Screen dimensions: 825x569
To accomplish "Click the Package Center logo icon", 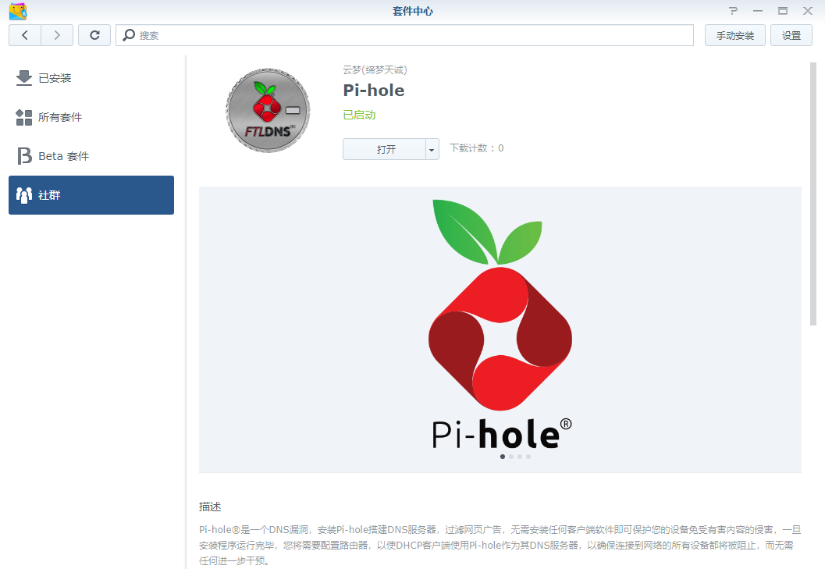I will pos(17,11).
